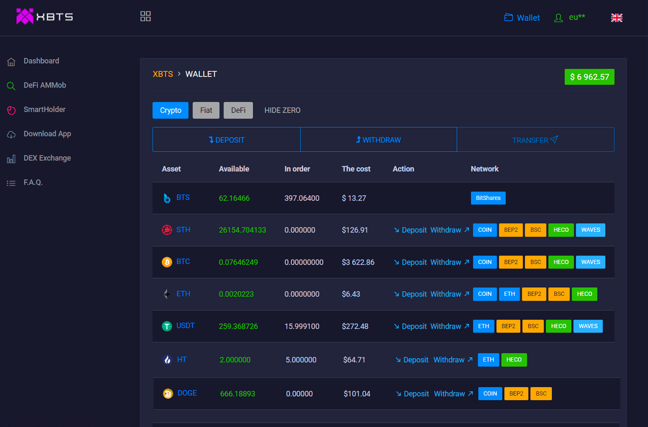Select ETH network in ETH row
This screenshot has height=427, width=648.
click(509, 294)
